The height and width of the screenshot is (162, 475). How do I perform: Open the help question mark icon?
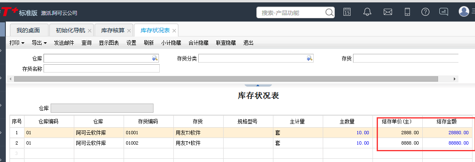(x=425, y=12)
